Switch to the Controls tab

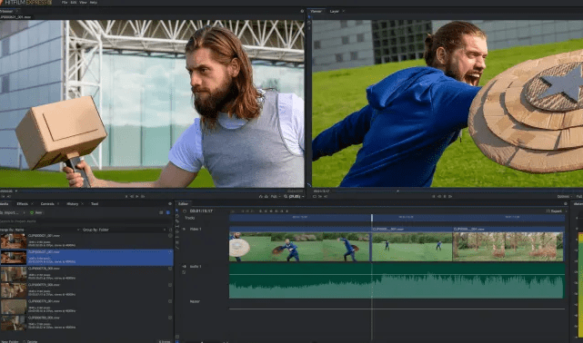tap(47, 203)
